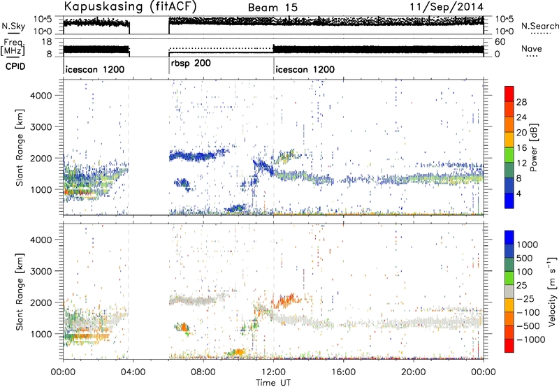
Task: Click the icescan 1200 label at 00:00
Action: pos(95,69)
